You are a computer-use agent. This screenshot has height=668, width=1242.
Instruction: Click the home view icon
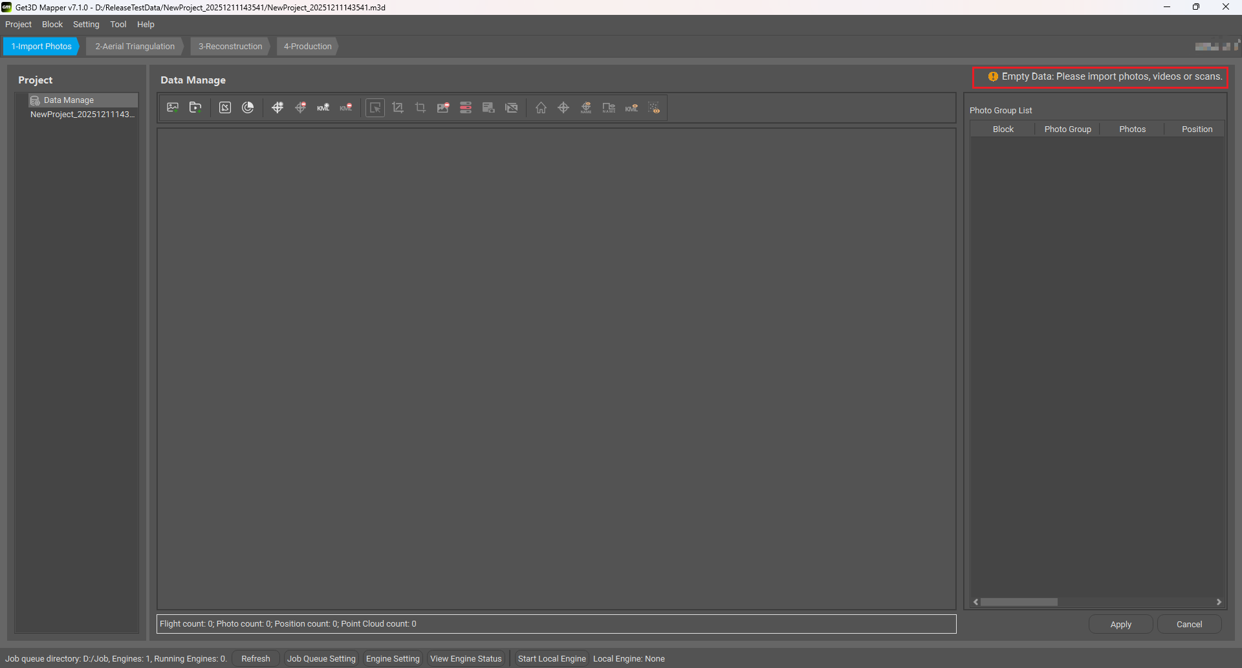click(541, 107)
